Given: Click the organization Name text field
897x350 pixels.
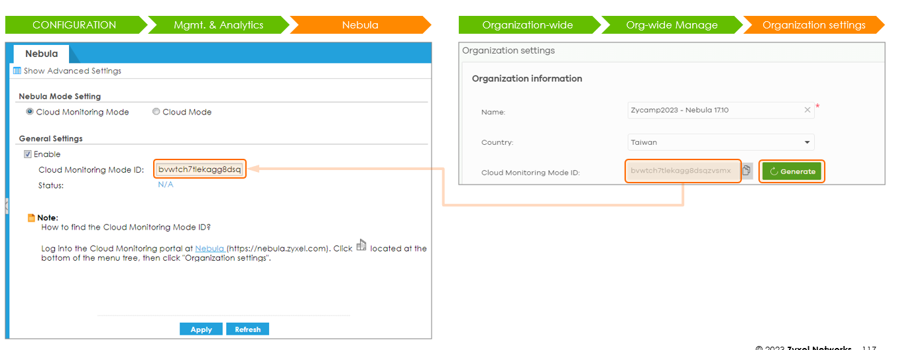Looking at the screenshot, I should click(x=713, y=110).
